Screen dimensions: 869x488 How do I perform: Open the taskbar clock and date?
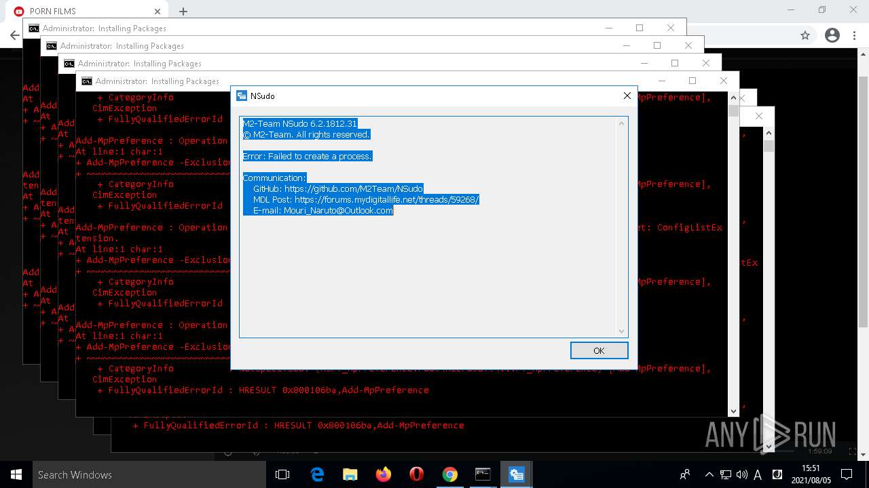coord(810,474)
